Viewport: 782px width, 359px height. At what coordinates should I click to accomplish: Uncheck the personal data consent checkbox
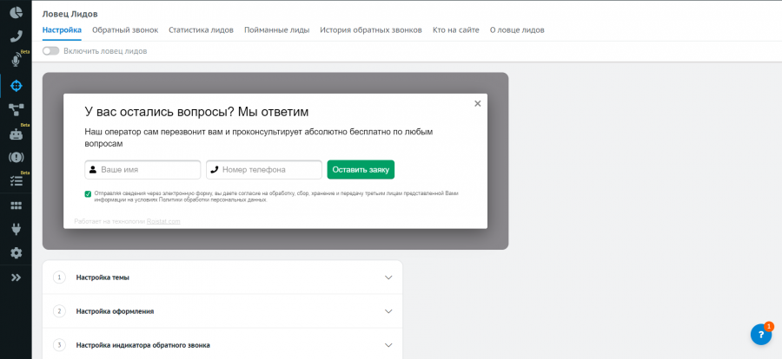tap(88, 194)
